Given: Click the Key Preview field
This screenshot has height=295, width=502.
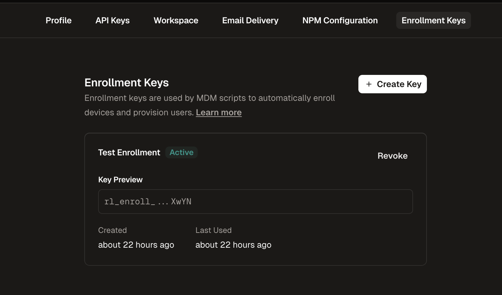Looking at the screenshot, I should click(255, 201).
